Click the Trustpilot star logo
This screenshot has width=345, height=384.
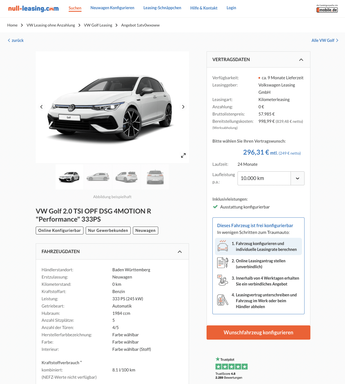[x=218, y=359]
